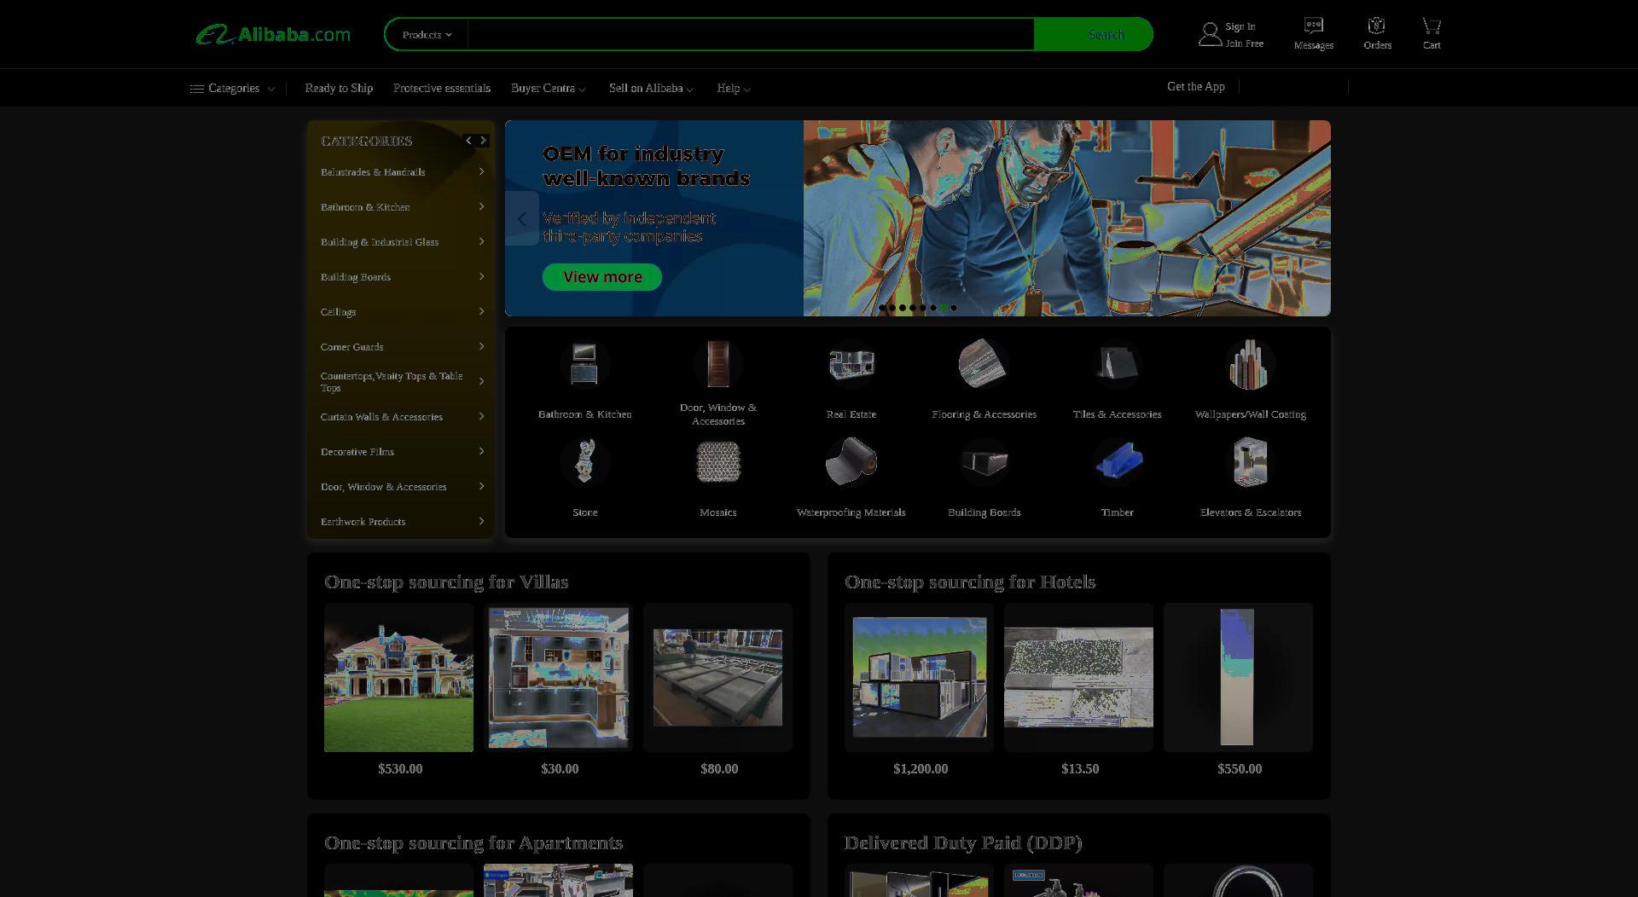Click One-stop sourcing for Apartments heading

click(473, 843)
